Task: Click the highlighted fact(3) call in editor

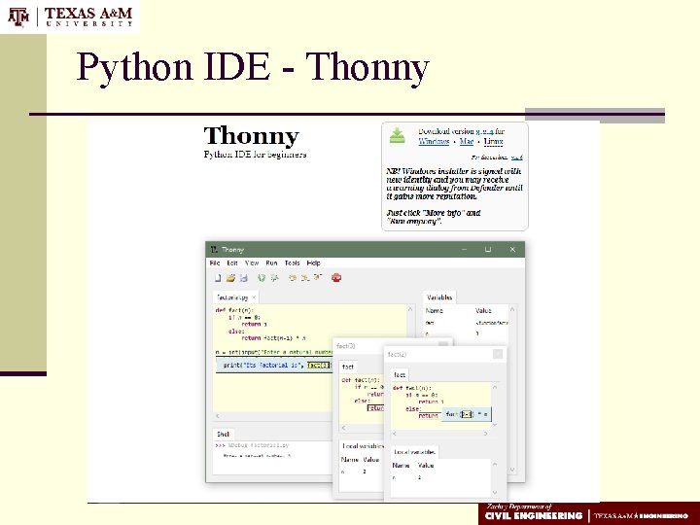Action: point(319,366)
